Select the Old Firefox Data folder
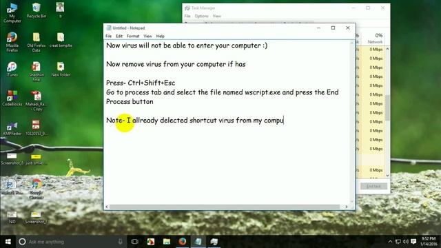 pos(37,42)
